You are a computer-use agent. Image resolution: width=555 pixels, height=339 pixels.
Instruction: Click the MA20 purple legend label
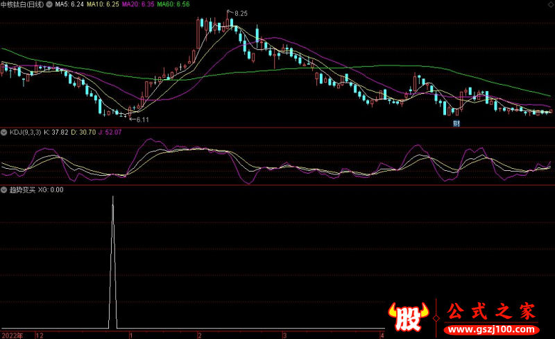138,4
